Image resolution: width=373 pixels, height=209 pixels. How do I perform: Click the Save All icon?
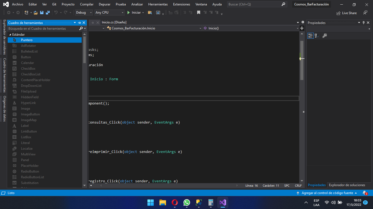click(48, 13)
